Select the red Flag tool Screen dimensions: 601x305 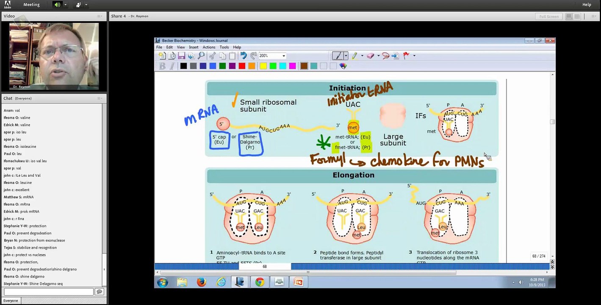[406, 55]
